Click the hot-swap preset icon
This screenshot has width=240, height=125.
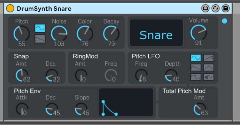coord(215,8)
